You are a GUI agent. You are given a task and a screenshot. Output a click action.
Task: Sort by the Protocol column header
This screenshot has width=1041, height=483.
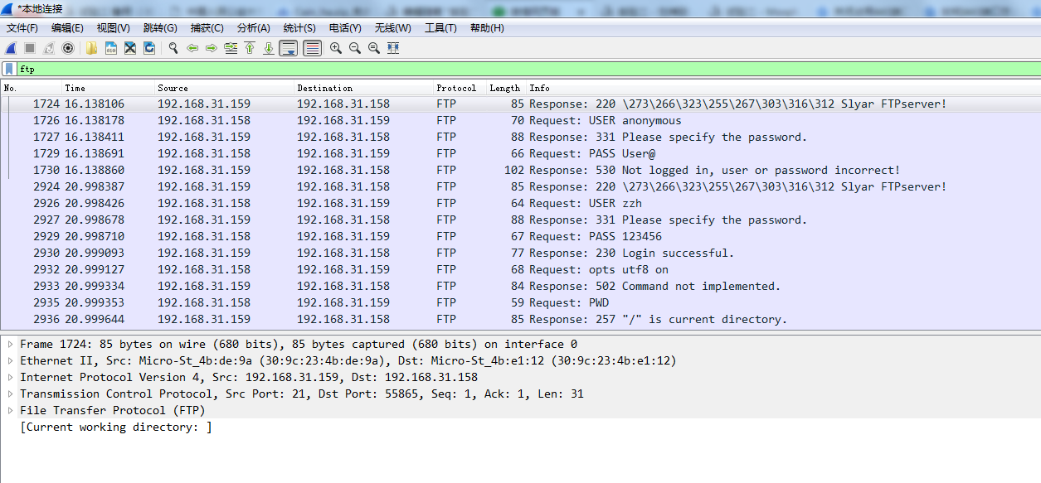pos(460,88)
